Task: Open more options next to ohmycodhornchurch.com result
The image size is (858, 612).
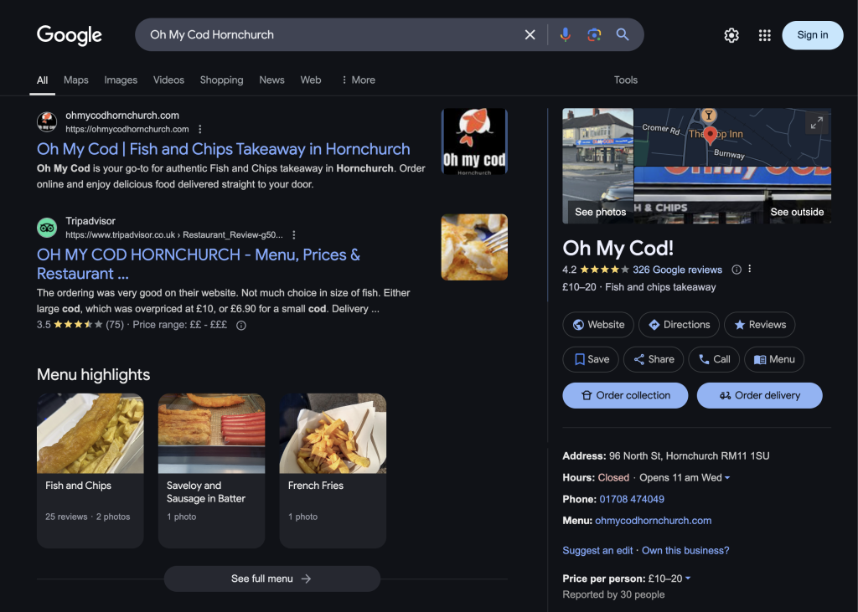Action: (199, 129)
